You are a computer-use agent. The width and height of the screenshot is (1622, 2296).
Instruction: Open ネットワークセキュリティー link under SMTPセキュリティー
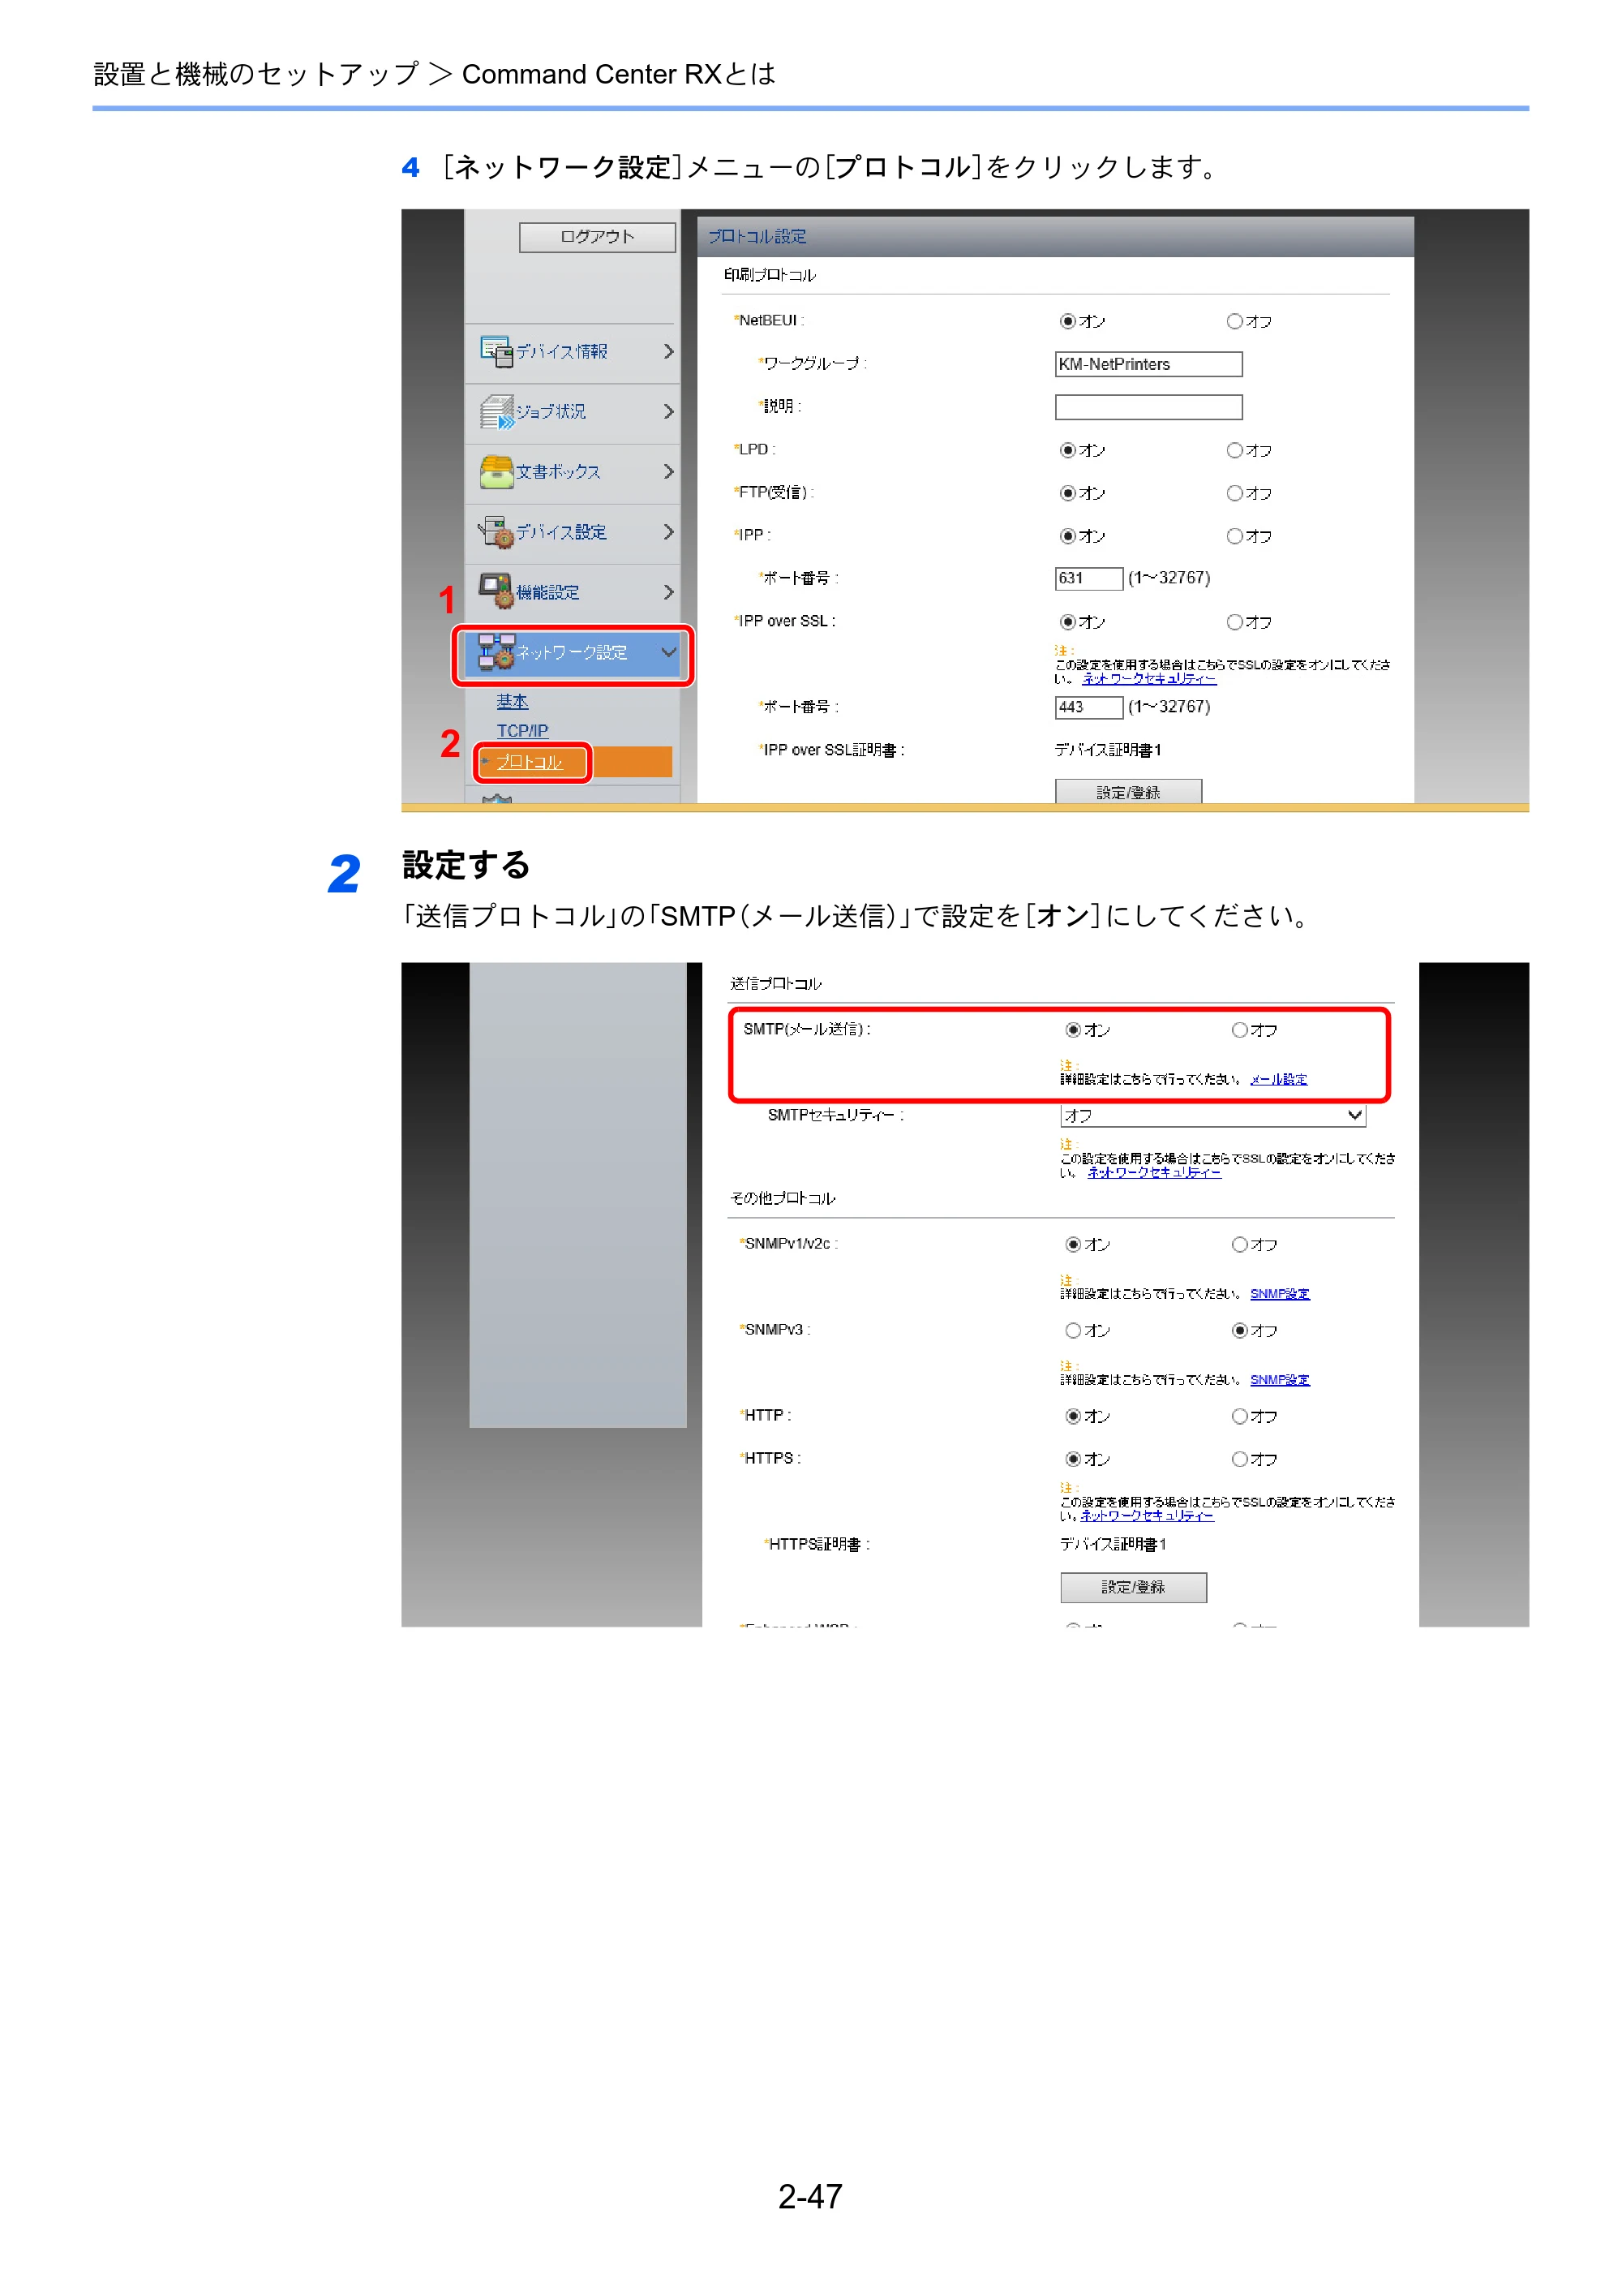pos(1154,1173)
